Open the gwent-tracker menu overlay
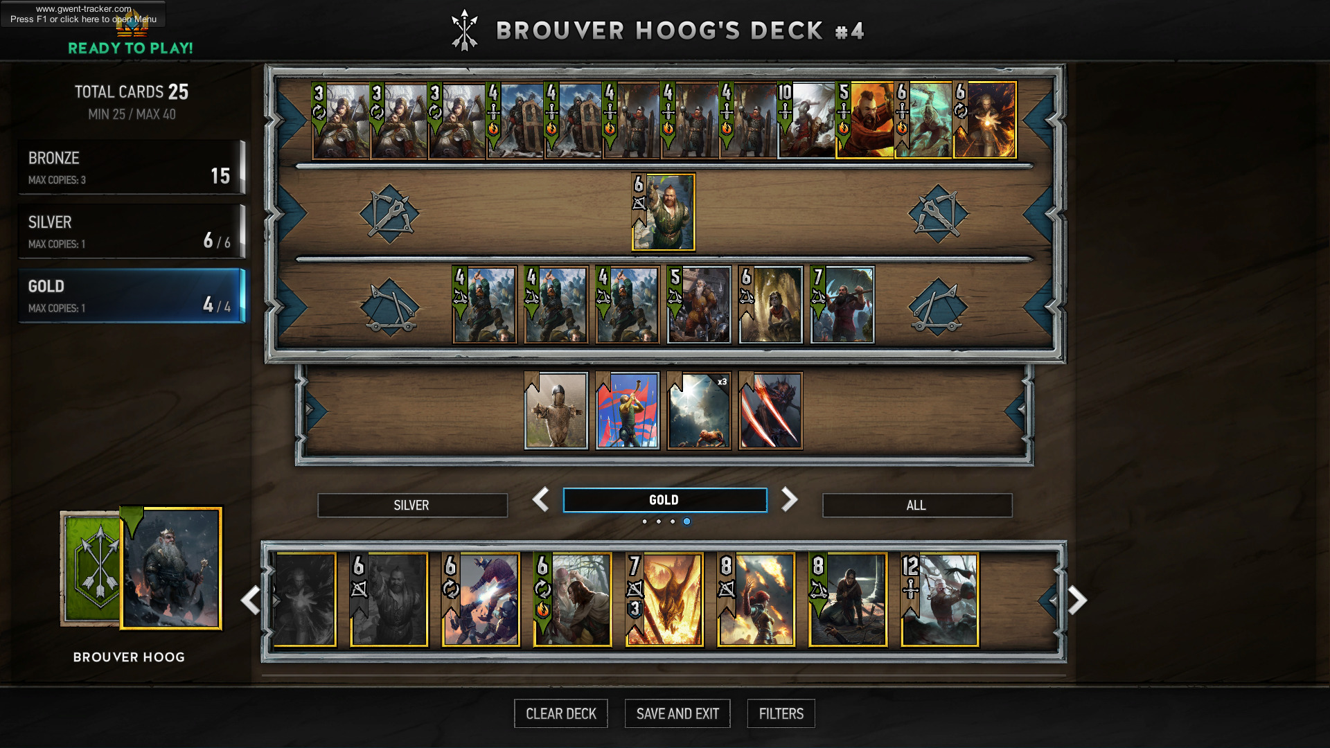 [x=83, y=14]
